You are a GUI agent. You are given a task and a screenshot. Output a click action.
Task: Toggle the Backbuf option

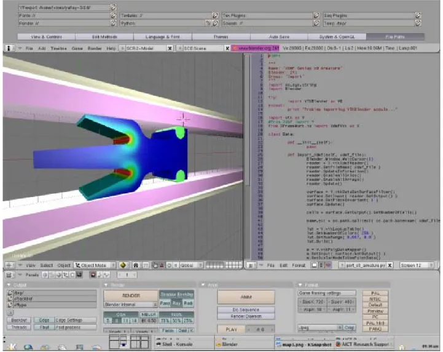click(x=19, y=320)
